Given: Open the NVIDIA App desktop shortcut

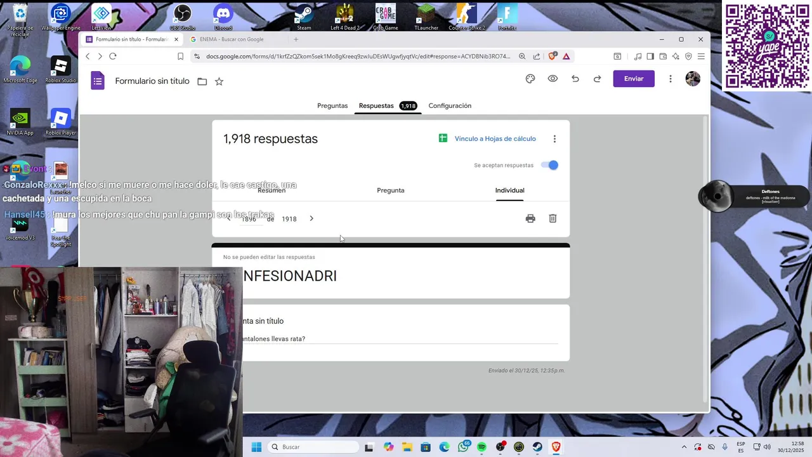Looking at the screenshot, I should pos(20,122).
